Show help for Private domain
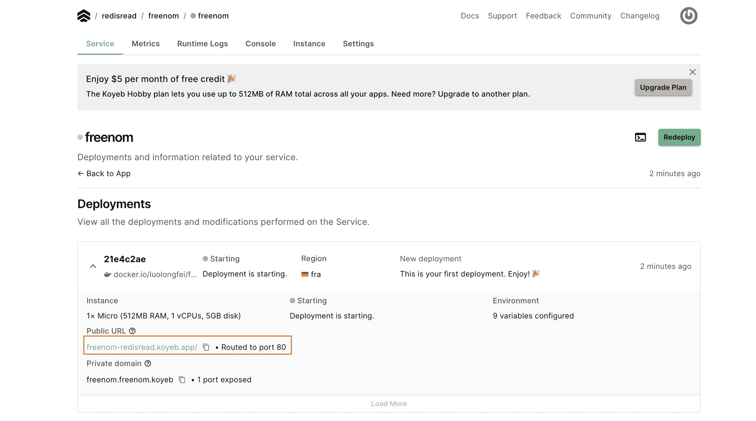 (148, 364)
